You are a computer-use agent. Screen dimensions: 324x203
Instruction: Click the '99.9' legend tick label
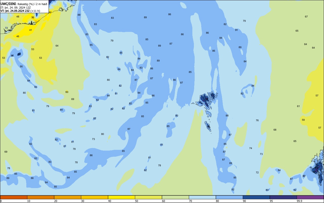pos(299,201)
